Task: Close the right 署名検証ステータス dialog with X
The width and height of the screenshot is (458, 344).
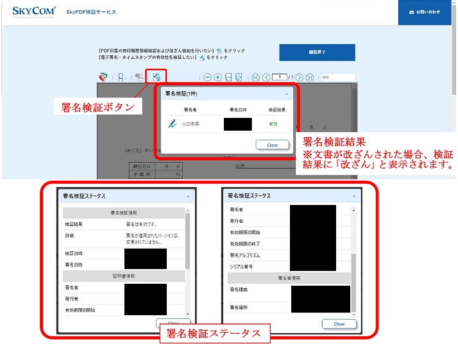Action: [x=354, y=197]
